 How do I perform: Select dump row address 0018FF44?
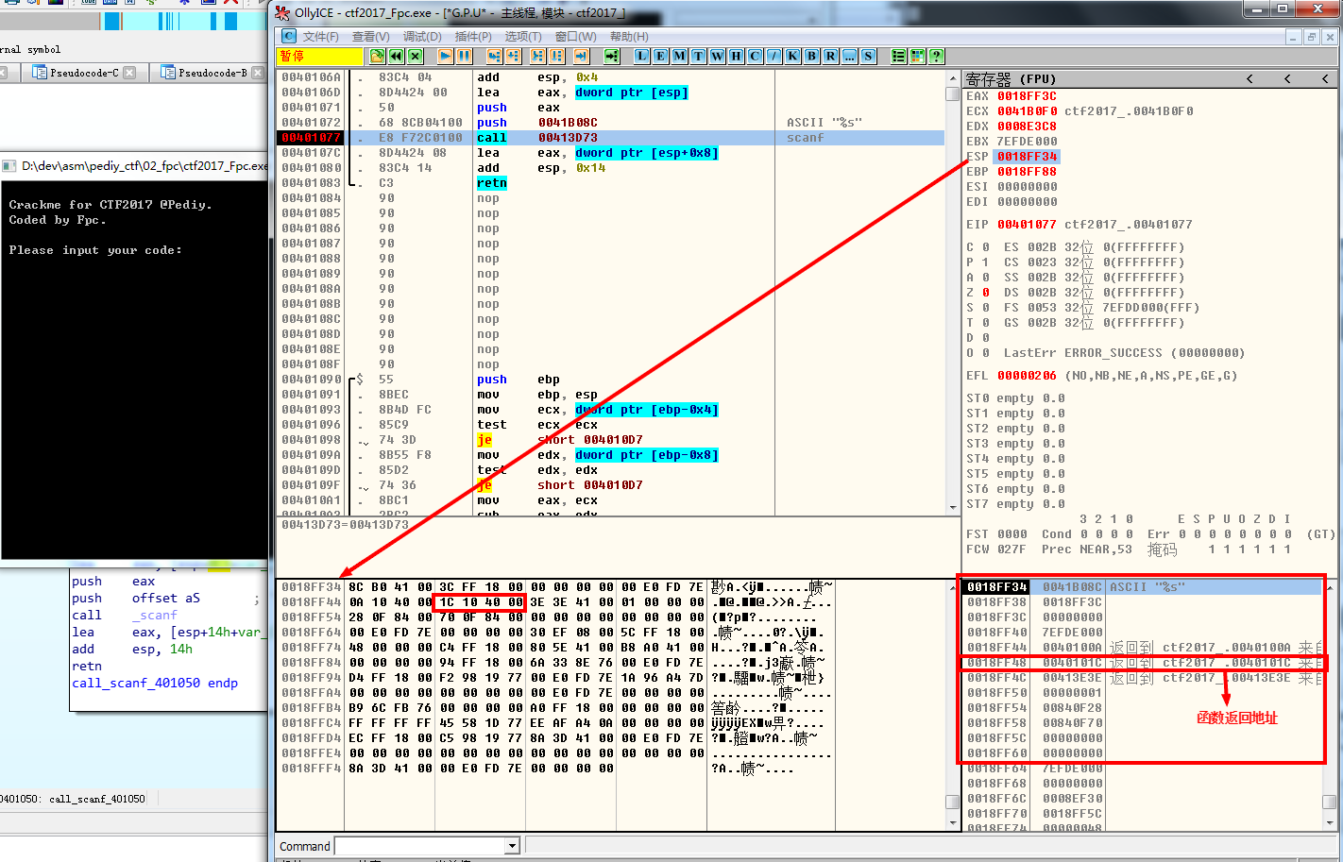[311, 602]
